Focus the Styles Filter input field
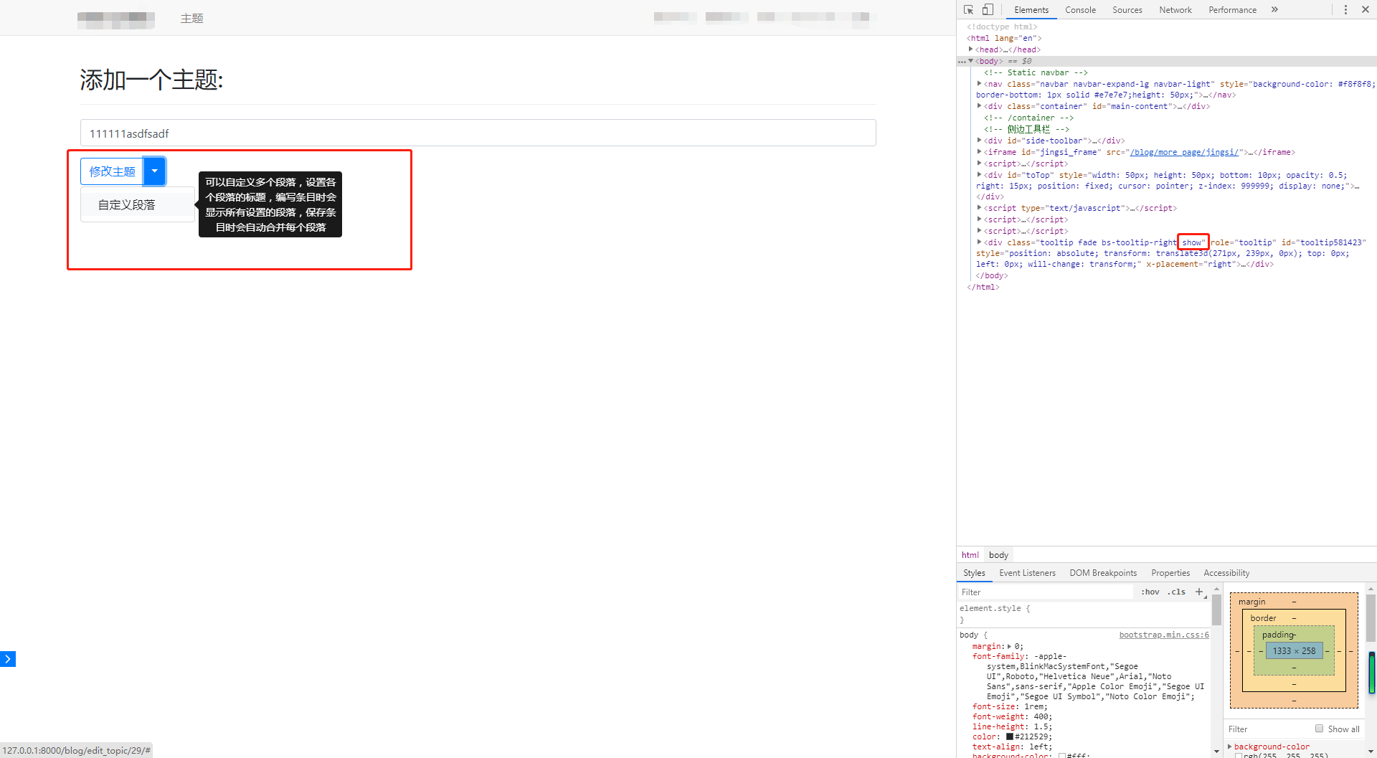Image resolution: width=1377 pixels, height=758 pixels. coord(1046,592)
